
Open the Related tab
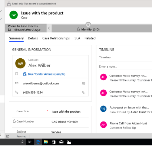click(90, 38)
